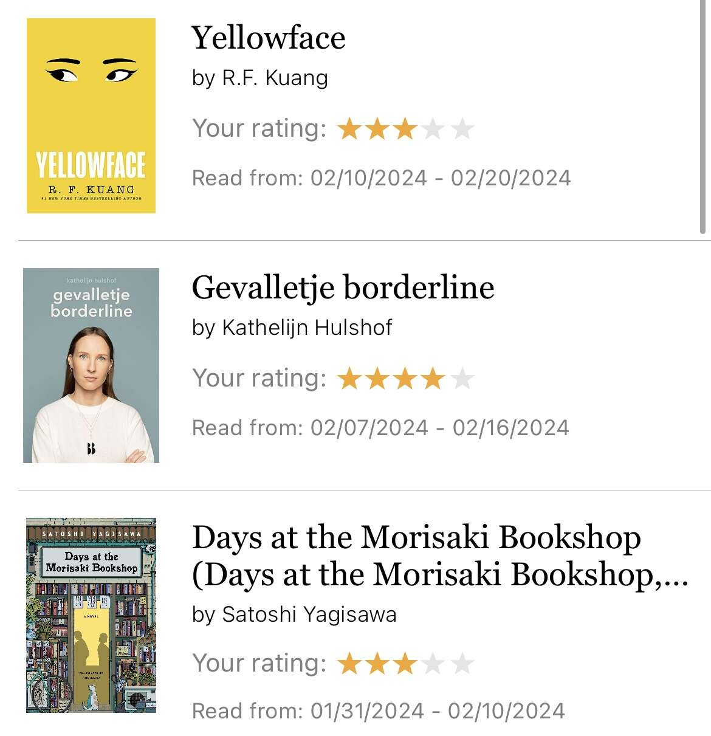Set Yellowface rating to four stars
711x736 pixels.
point(433,128)
